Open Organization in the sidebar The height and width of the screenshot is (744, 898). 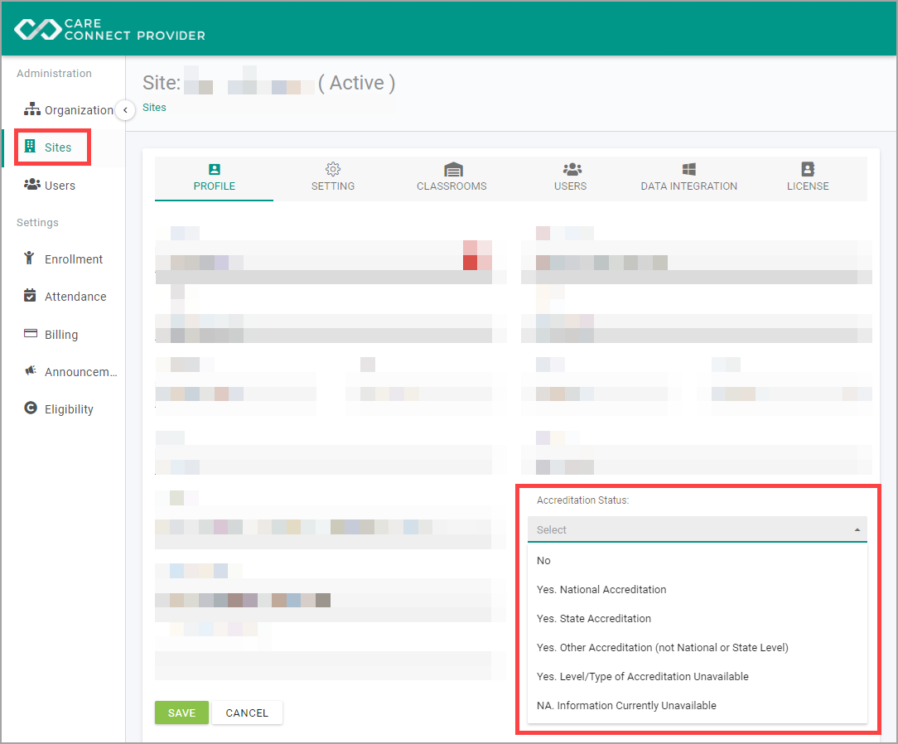[x=68, y=110]
